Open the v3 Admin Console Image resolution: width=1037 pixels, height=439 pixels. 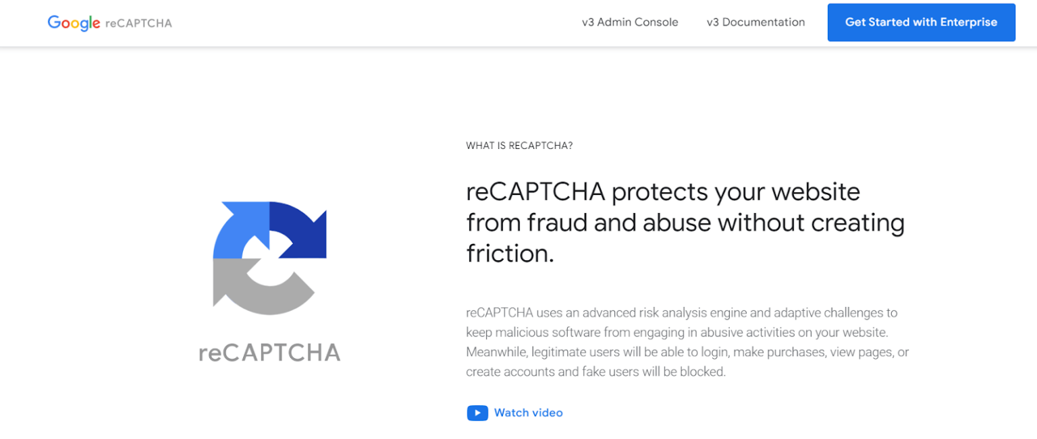629,22
